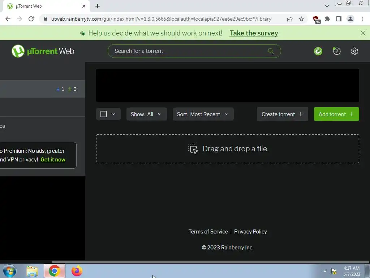Open the settings gear icon

[354, 51]
